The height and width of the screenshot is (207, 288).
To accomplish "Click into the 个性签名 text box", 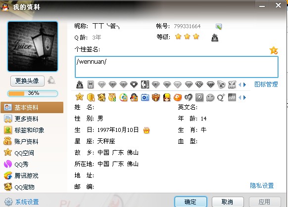I will coord(177,67).
